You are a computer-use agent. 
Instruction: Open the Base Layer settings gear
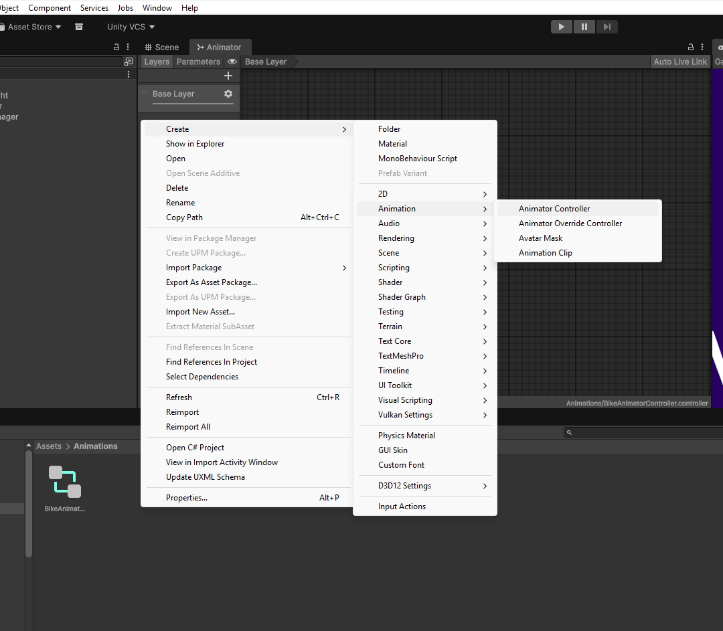pyautogui.click(x=228, y=94)
